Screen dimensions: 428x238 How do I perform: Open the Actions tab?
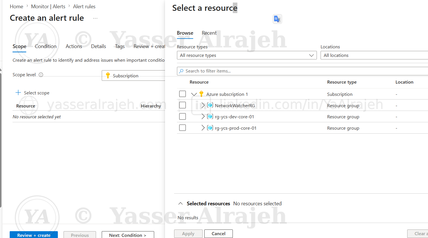pyautogui.click(x=74, y=46)
